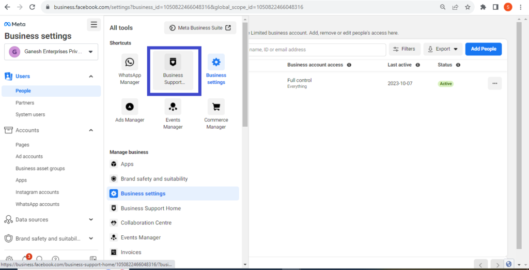Image resolution: width=529 pixels, height=270 pixels.
Task: Select People in the sidebar
Action: pos(51,91)
